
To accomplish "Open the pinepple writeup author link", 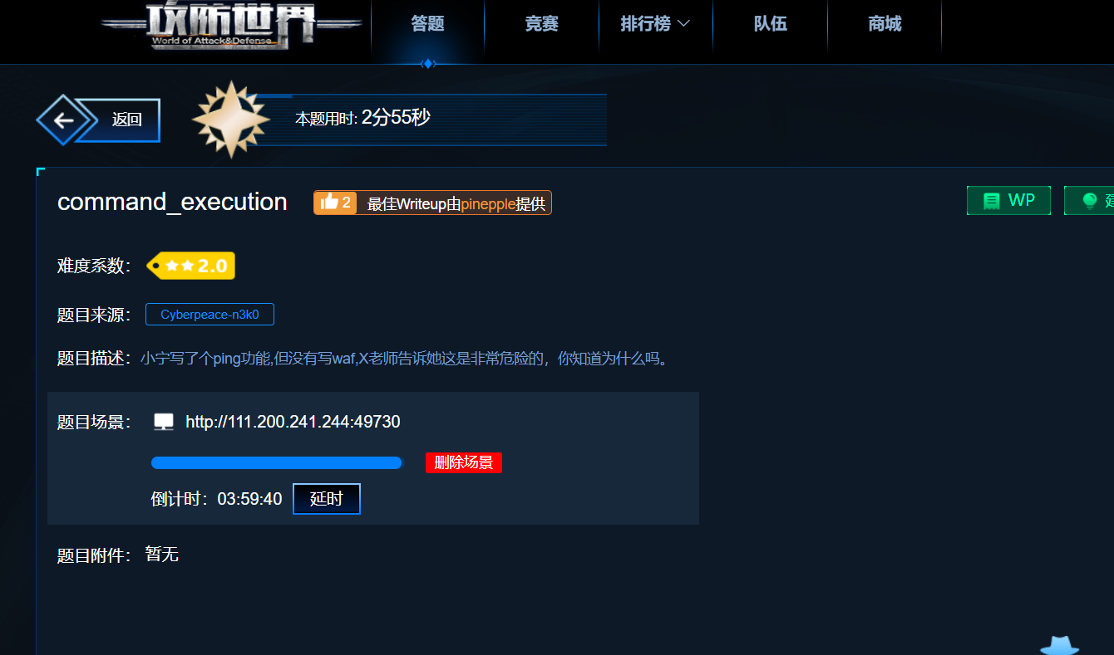I will point(488,203).
